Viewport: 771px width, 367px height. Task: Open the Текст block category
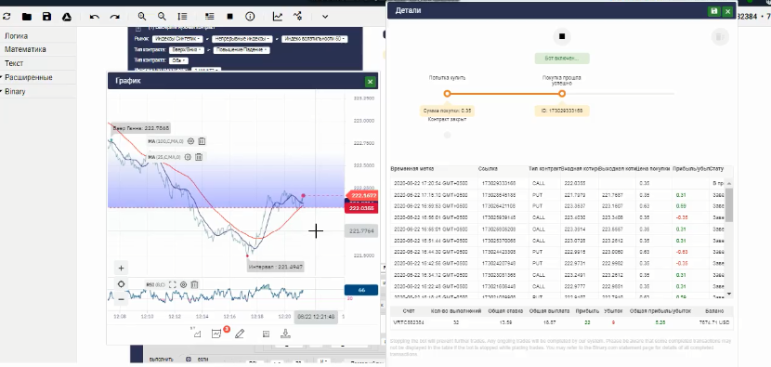coord(14,63)
